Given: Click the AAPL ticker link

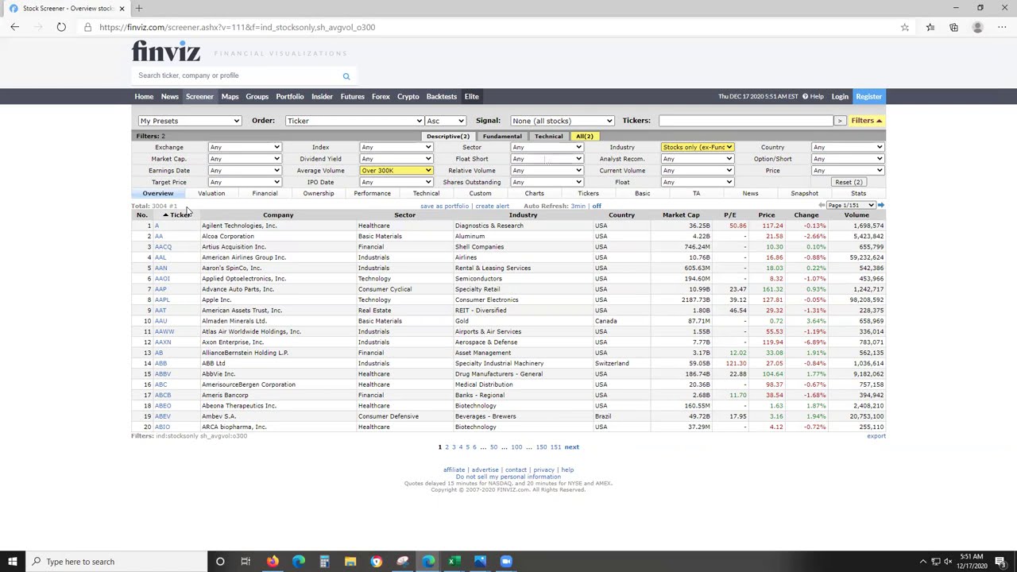Looking at the screenshot, I should [162, 300].
